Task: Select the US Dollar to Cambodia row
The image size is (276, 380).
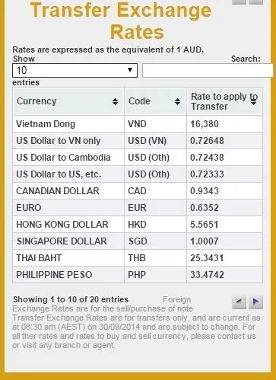Action: pyautogui.click(x=138, y=158)
